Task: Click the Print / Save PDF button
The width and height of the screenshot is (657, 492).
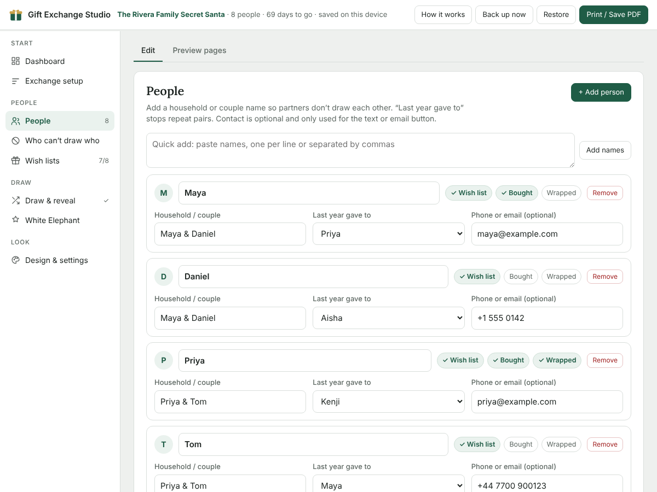Action: pos(614,15)
